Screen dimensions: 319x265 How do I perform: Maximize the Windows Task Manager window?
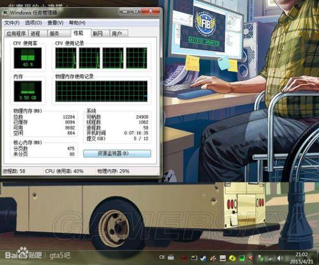tap(136, 11)
